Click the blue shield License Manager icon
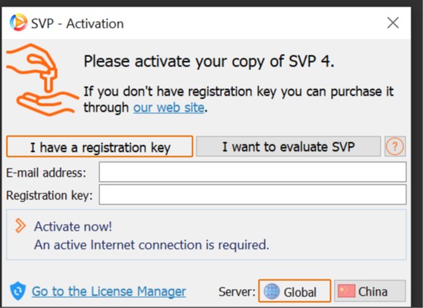 (18, 290)
